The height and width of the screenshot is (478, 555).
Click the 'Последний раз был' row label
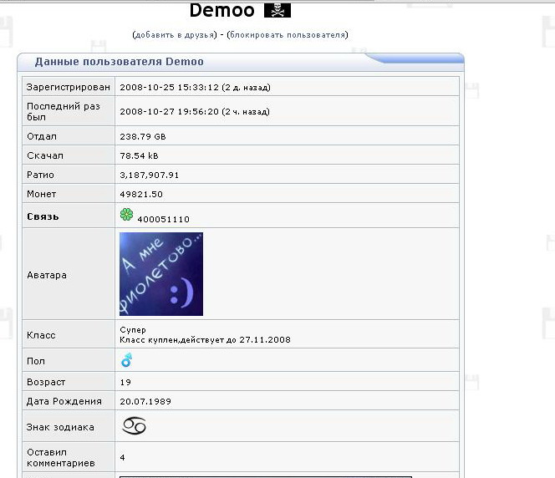coord(64,111)
